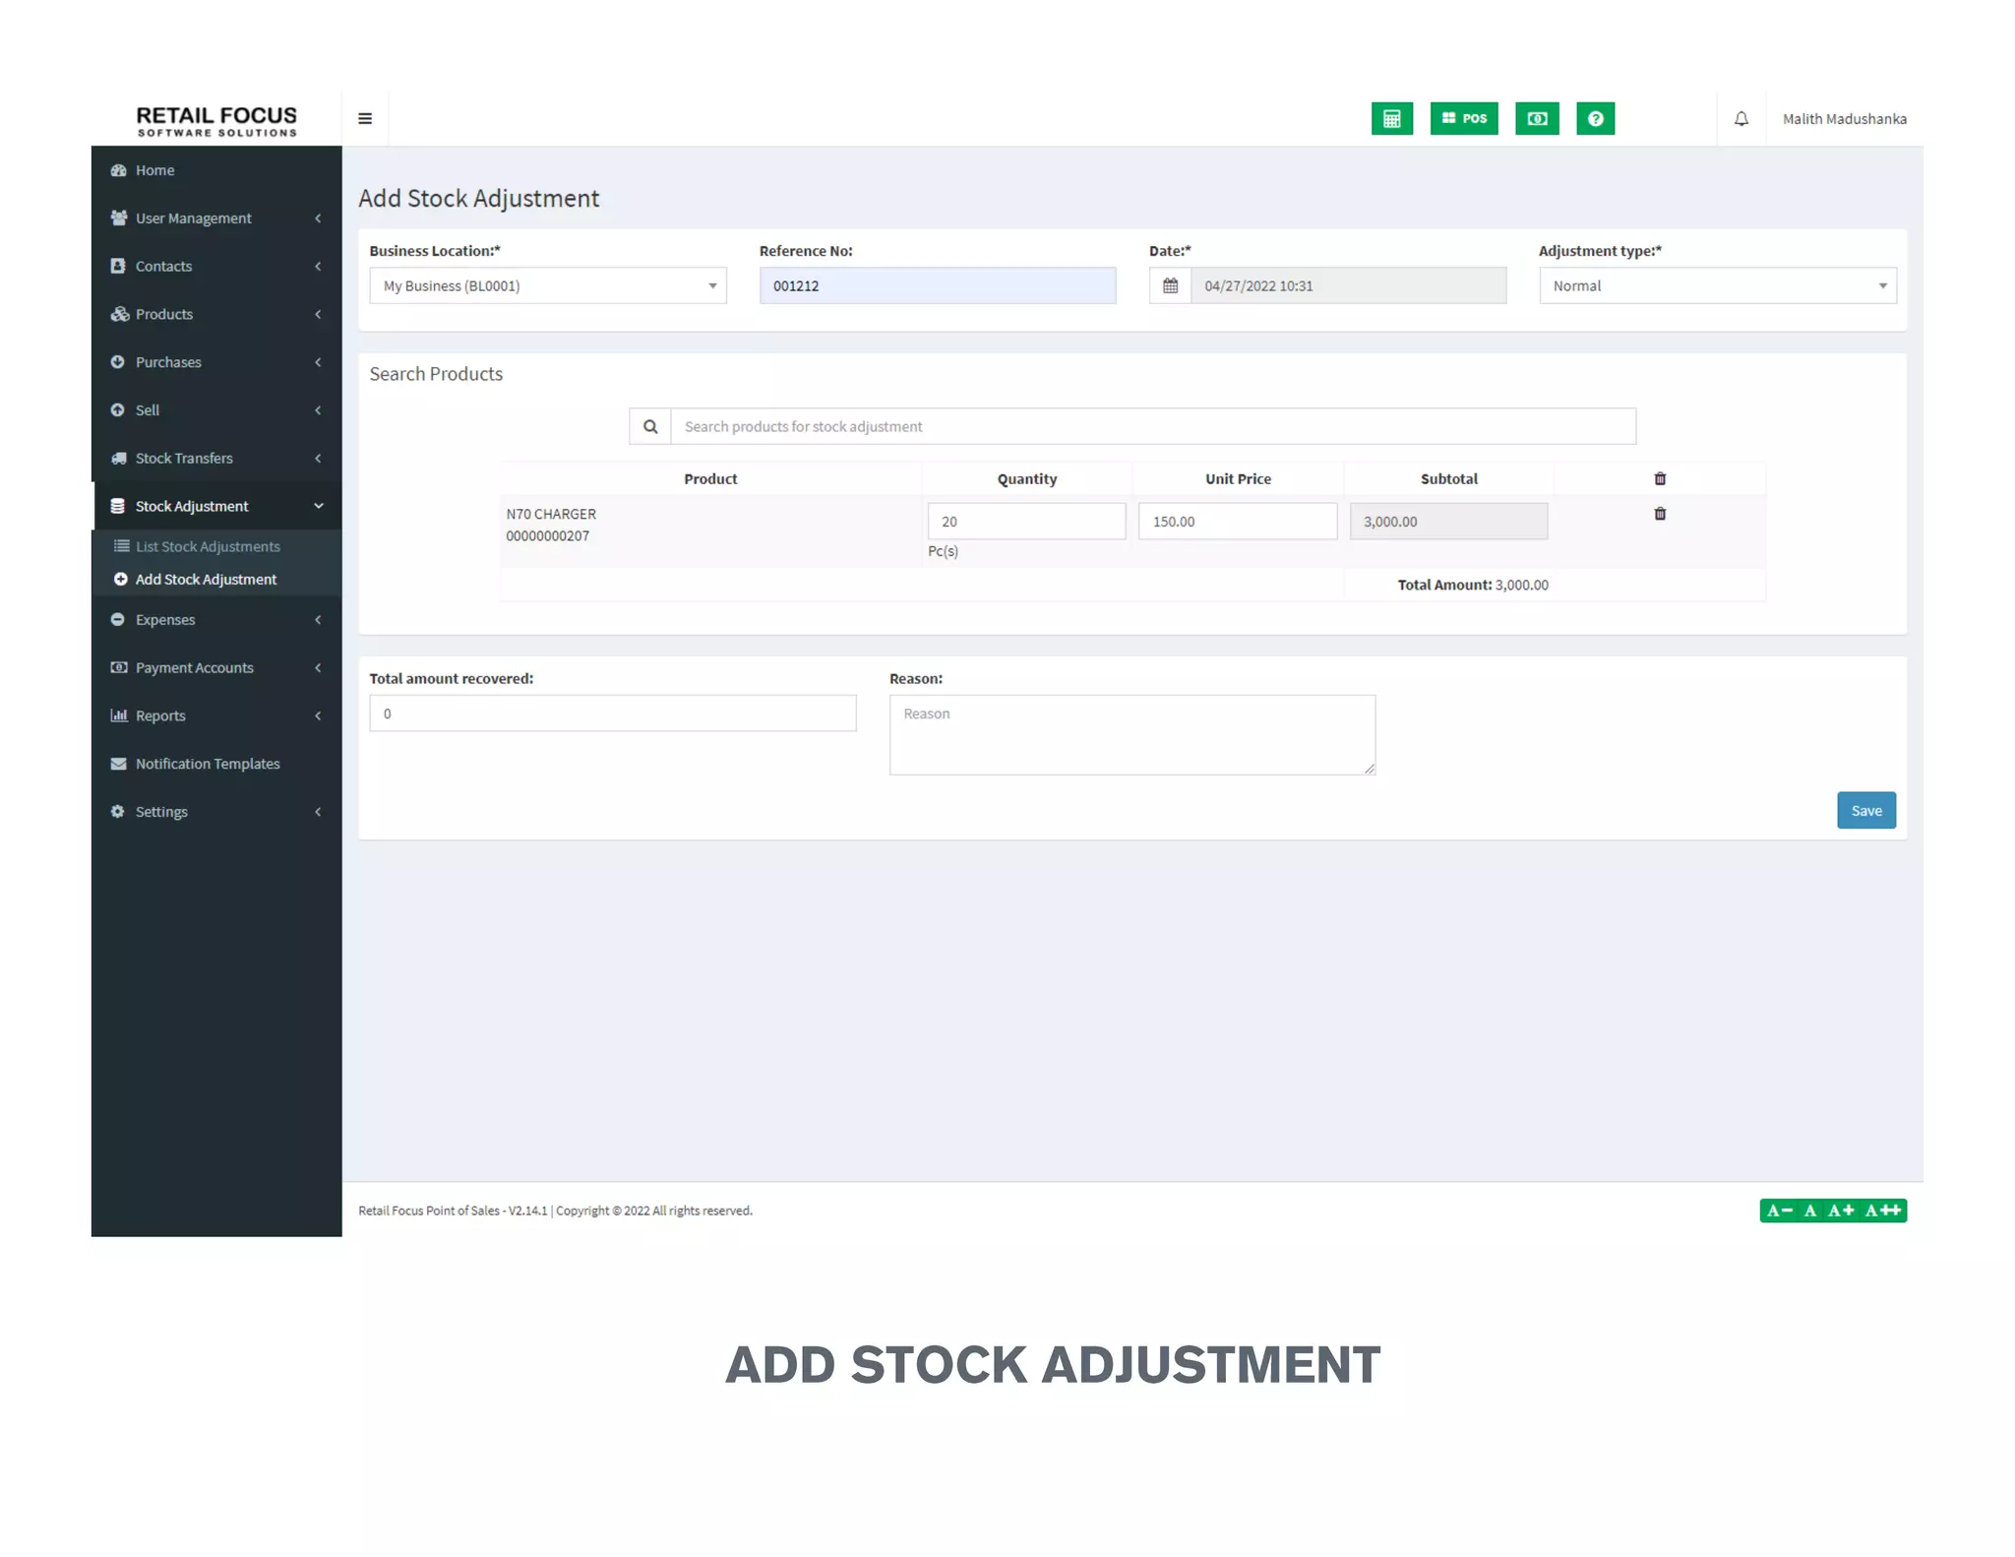Image resolution: width=2015 pixels, height=1557 pixels.
Task: Click the Payment Accounts money icon
Action: (119, 668)
